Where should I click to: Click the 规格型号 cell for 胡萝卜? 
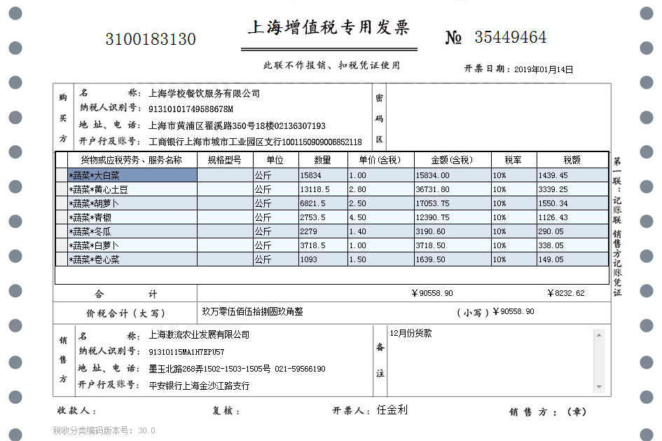point(224,203)
